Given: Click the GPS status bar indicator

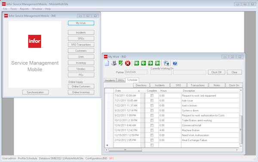Looking at the screenshot, I should tap(111, 159).
